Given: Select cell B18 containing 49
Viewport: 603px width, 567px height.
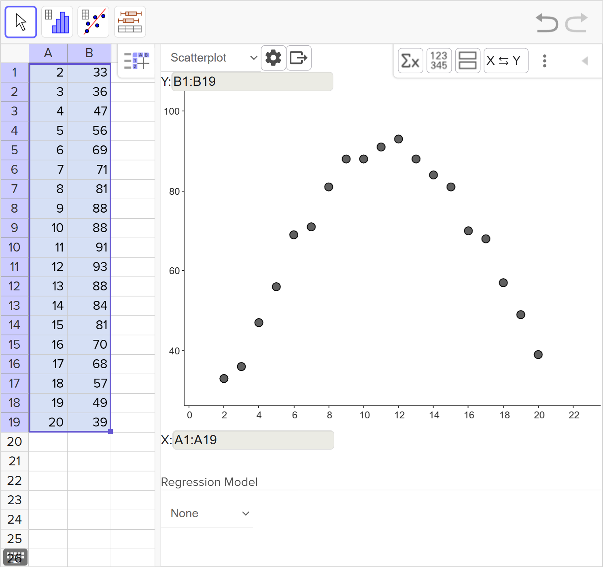Looking at the screenshot, I should tap(89, 403).
